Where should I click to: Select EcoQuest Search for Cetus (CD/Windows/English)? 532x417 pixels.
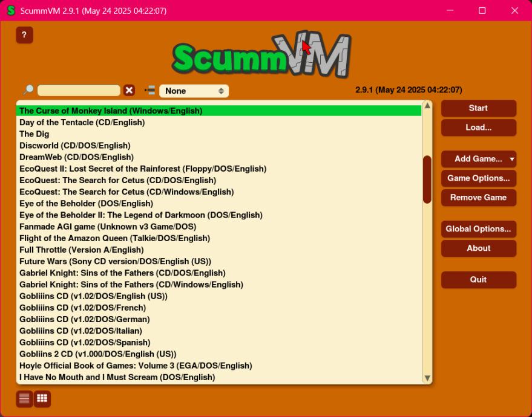click(218, 192)
